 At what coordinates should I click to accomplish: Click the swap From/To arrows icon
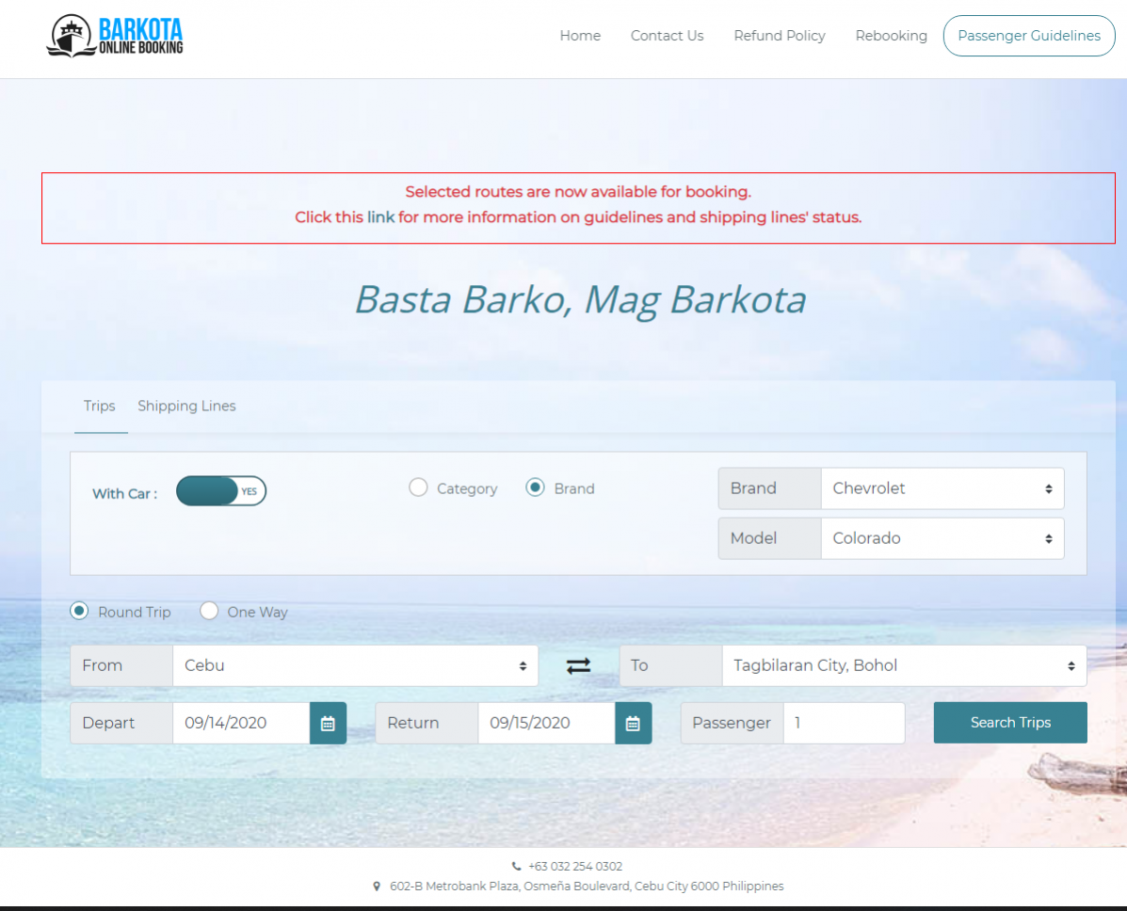click(x=577, y=665)
